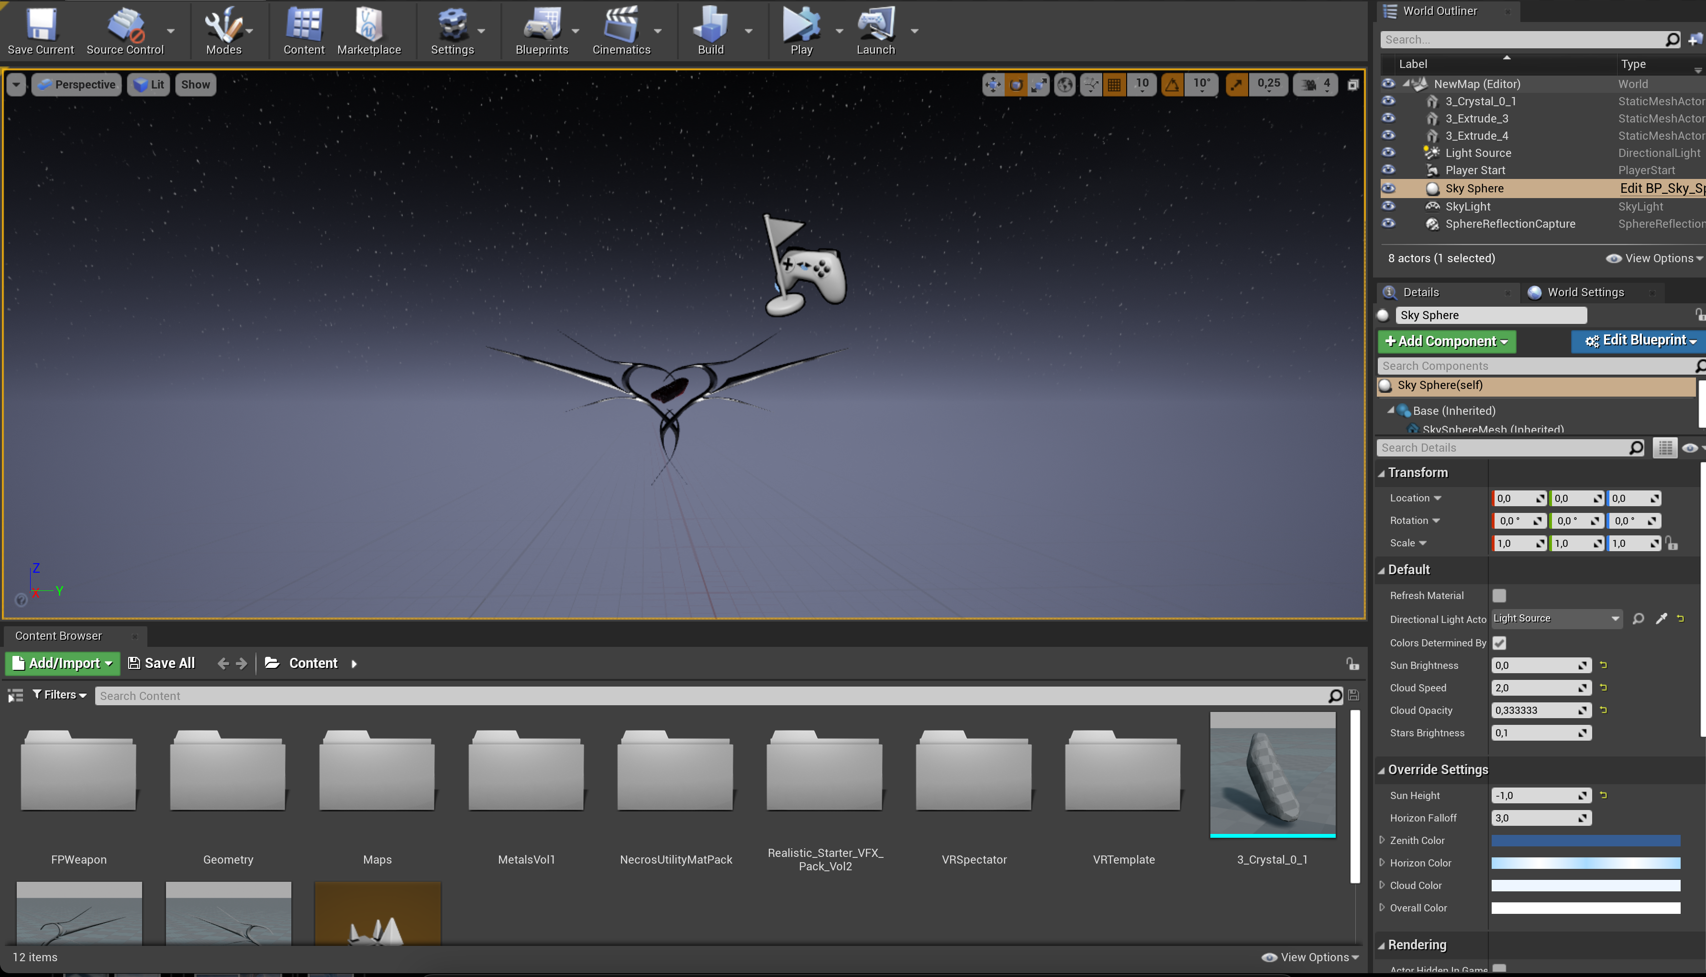Viewport: 1706px width, 977px height.
Task: Click Edit BP_Sky_Sphere link in outliner
Action: [1662, 189]
